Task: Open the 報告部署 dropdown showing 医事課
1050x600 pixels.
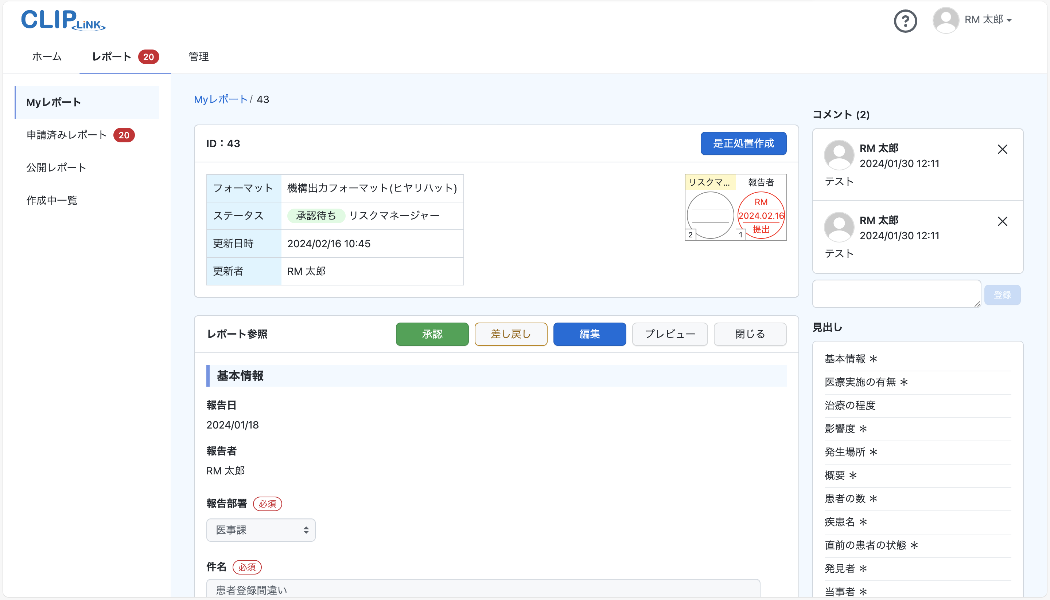Action: [261, 530]
